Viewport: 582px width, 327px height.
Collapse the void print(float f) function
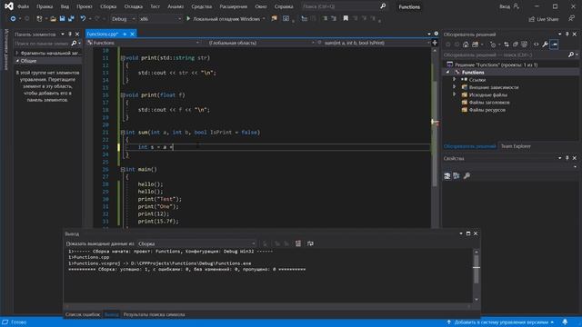[x=123, y=95]
